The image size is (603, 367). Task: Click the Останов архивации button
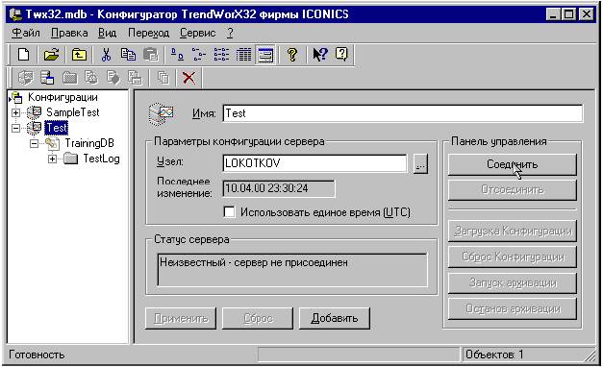point(513,308)
